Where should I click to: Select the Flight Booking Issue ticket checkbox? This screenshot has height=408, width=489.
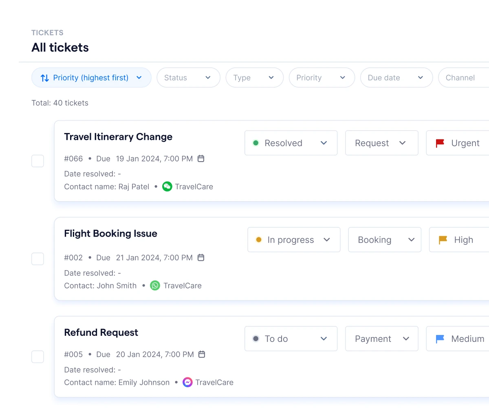37,259
